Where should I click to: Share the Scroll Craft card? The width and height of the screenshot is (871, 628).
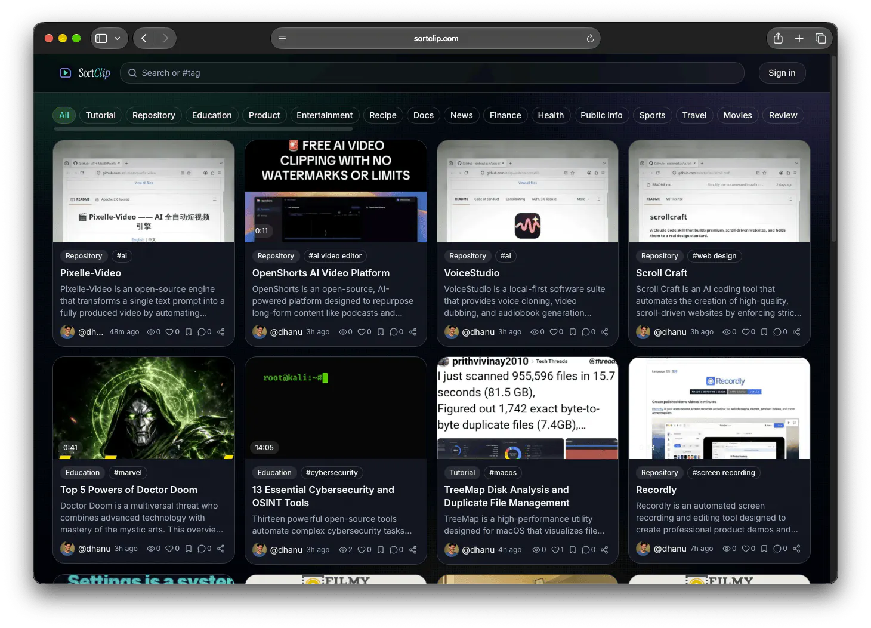click(796, 332)
